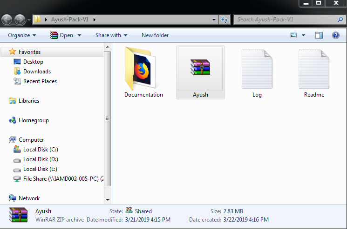Create a New folder
The width and height of the screenshot is (347, 229).
pyautogui.click(x=155, y=35)
